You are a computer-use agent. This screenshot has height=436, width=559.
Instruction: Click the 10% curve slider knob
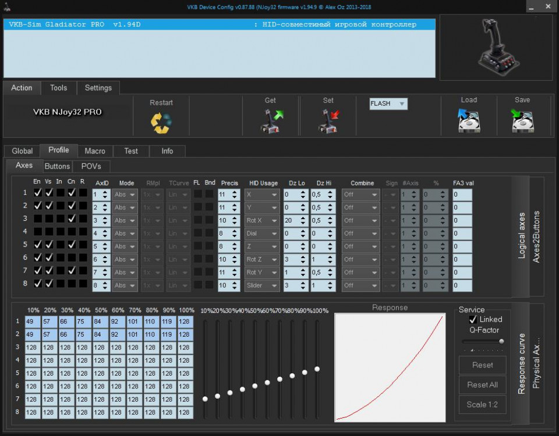click(205, 399)
